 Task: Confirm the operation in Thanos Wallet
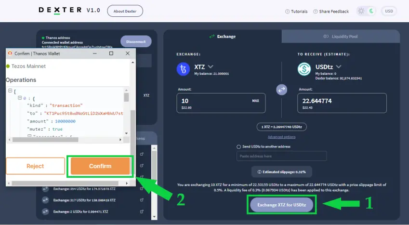coord(100,166)
